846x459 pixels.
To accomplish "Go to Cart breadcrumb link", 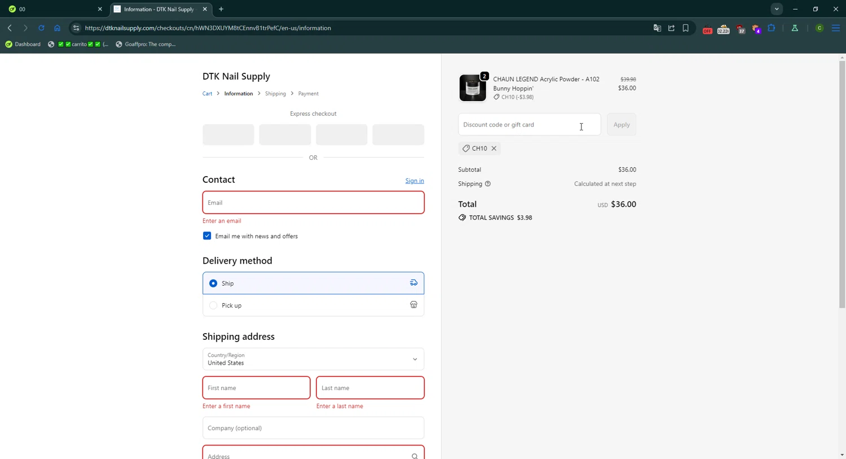I will click(207, 94).
